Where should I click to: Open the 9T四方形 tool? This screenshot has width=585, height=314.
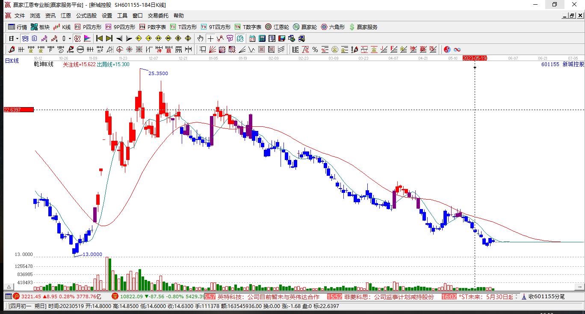(216, 27)
